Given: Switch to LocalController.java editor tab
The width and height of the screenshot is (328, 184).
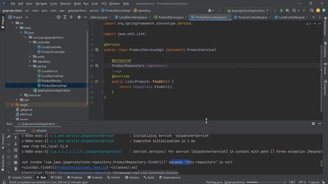Looking at the screenshot, I should [x=290, y=17].
